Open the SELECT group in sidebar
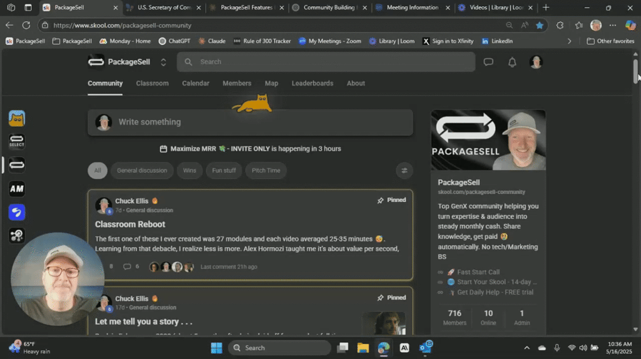The width and height of the screenshot is (641, 359). [x=17, y=142]
